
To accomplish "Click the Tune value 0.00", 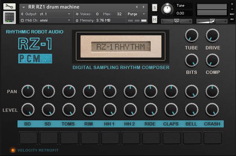I will (x=180, y=13).
